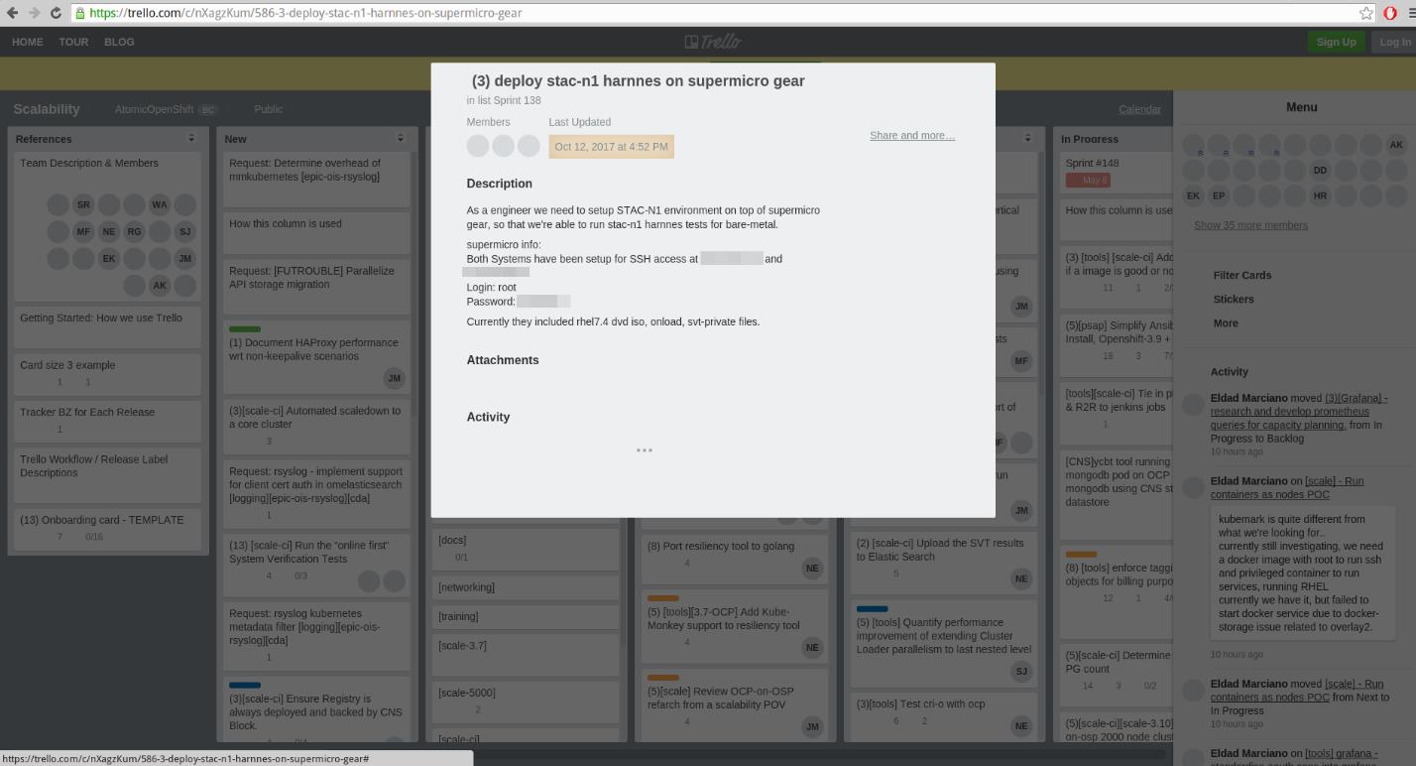Click the Trello logo in the header
The width and height of the screenshot is (1416, 766).
click(713, 42)
